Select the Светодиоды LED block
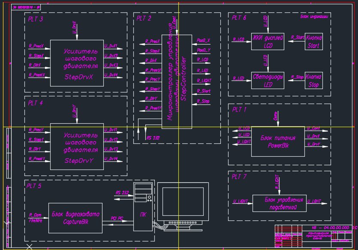358x250 pixels. tap(268, 80)
